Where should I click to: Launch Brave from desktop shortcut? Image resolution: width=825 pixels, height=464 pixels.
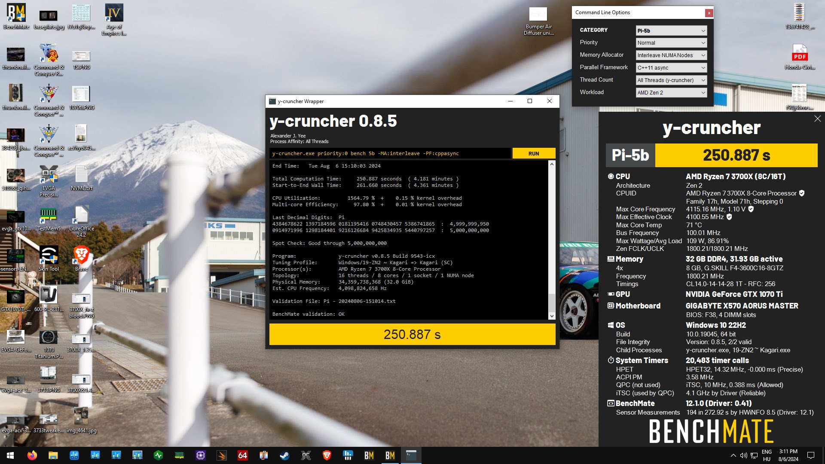coord(81,259)
